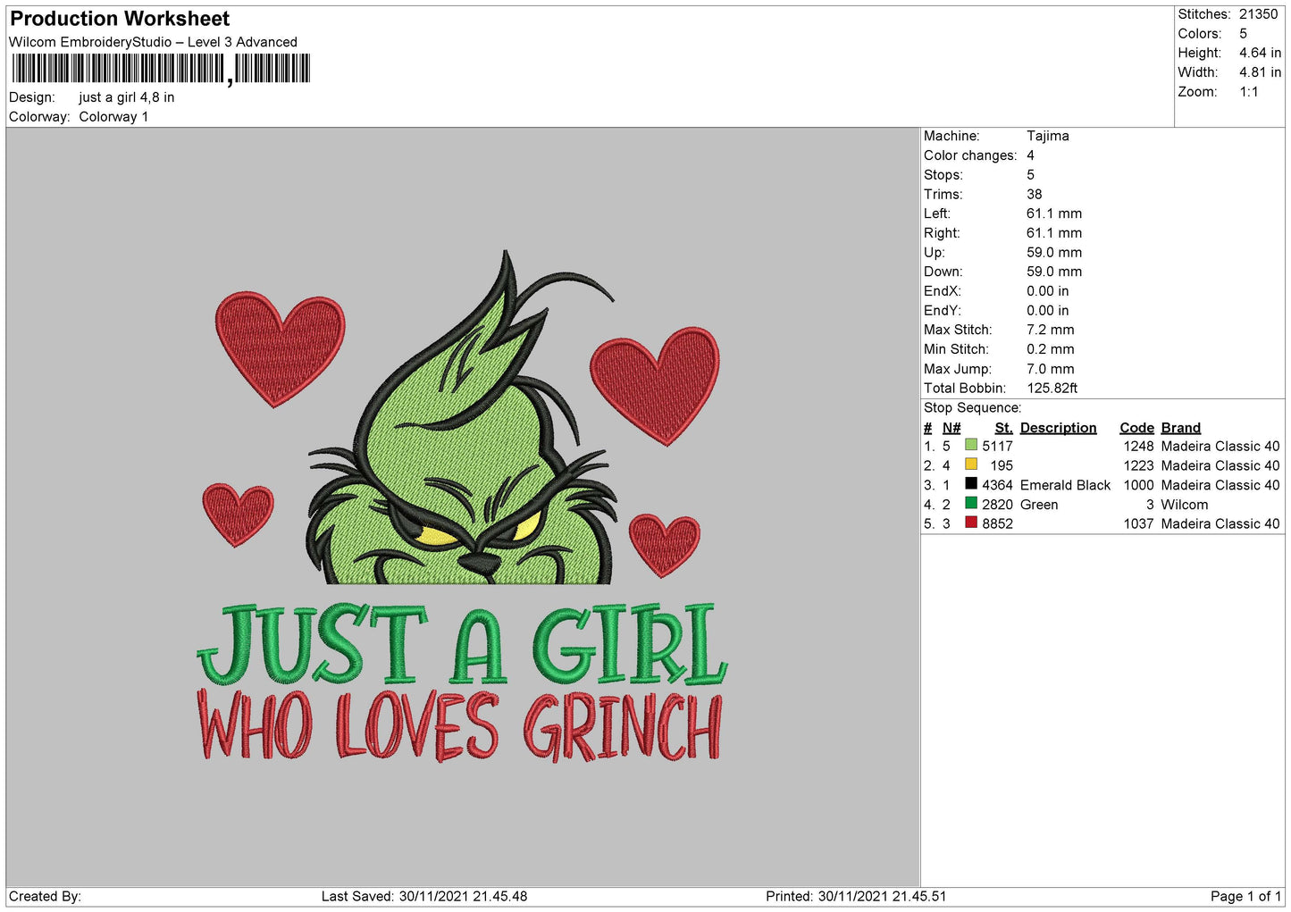Click the red 'WHO LOVES GRINCH' embroidered text
Image resolution: width=1291 pixels, height=912 pixels.
coord(459,726)
